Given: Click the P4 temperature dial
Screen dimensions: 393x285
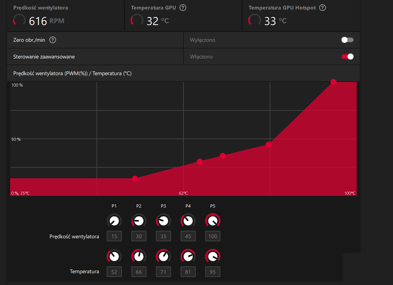Looking at the screenshot, I should click(x=188, y=256).
